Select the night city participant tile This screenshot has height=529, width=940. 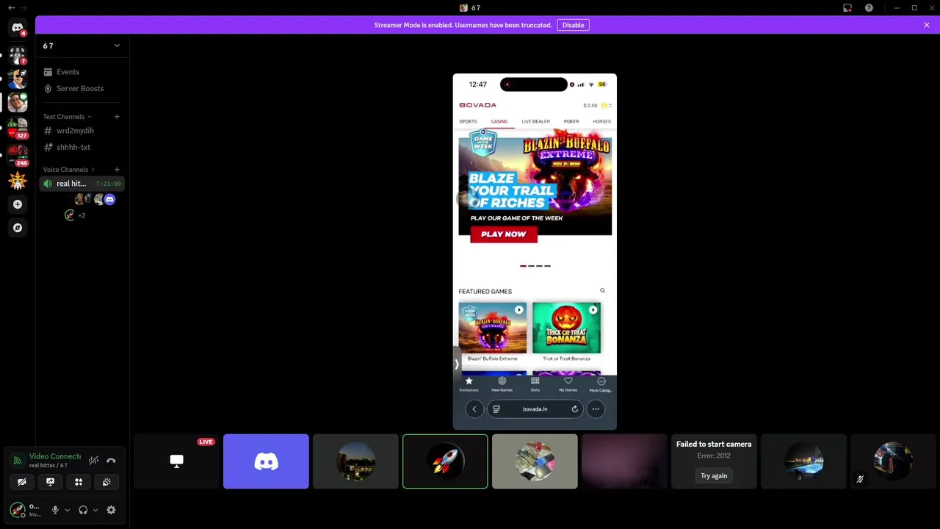(x=355, y=461)
